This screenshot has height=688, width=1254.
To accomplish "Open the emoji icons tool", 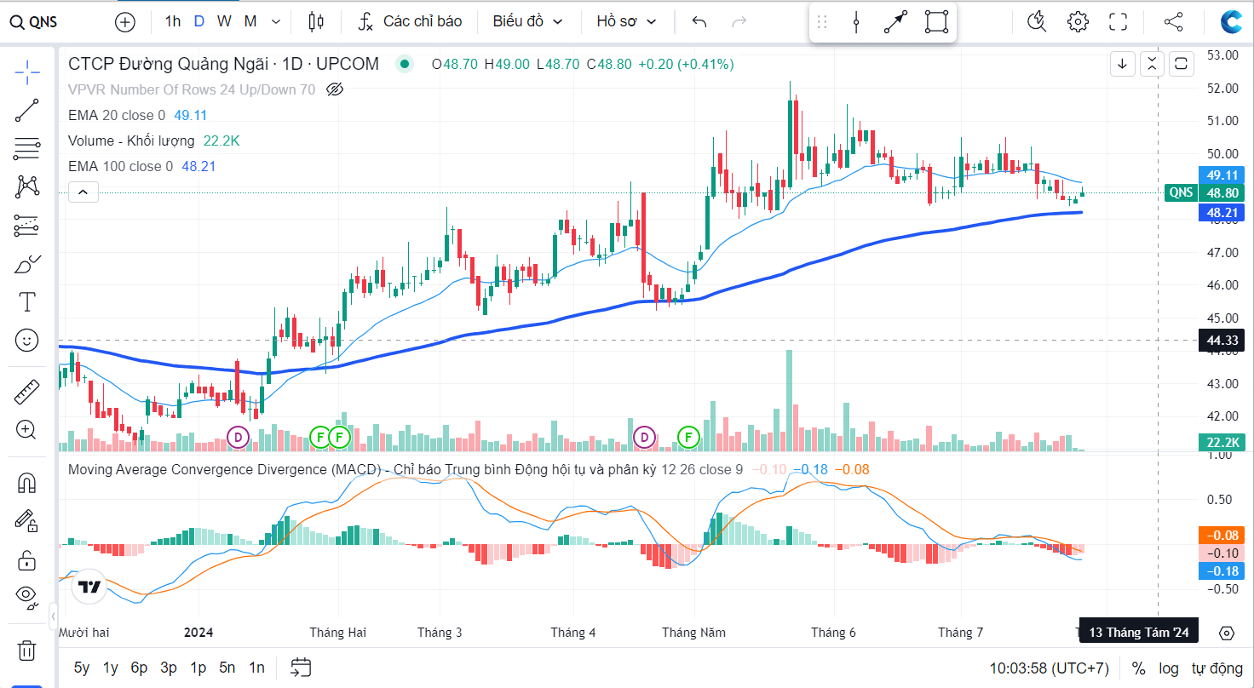I will (27, 341).
